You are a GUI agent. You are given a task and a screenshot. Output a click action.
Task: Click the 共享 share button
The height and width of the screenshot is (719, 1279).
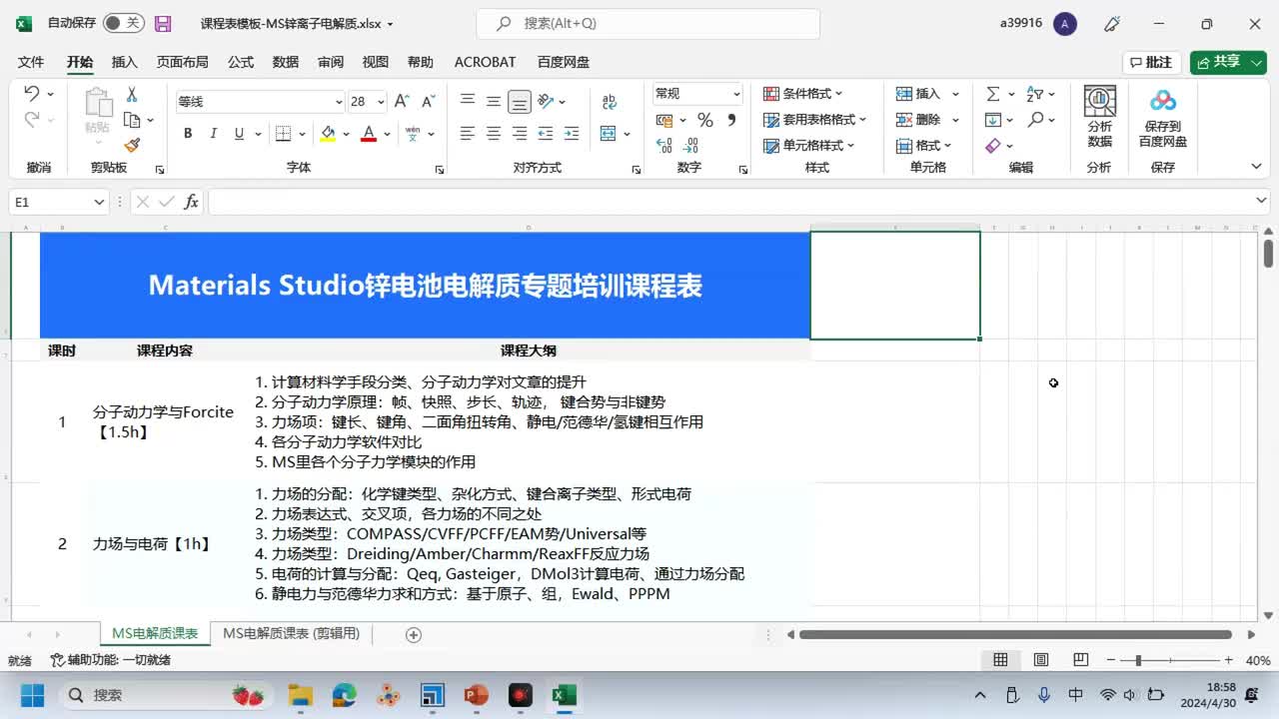pyautogui.click(x=1228, y=62)
